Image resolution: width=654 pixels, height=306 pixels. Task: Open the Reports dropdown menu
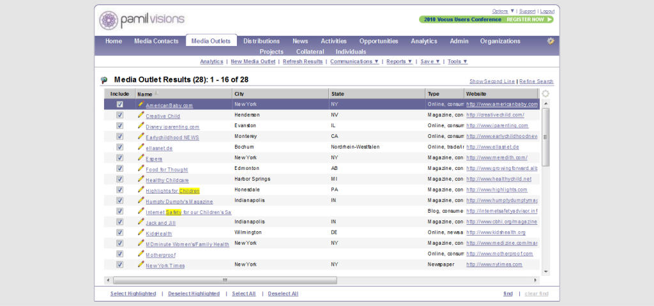point(399,61)
